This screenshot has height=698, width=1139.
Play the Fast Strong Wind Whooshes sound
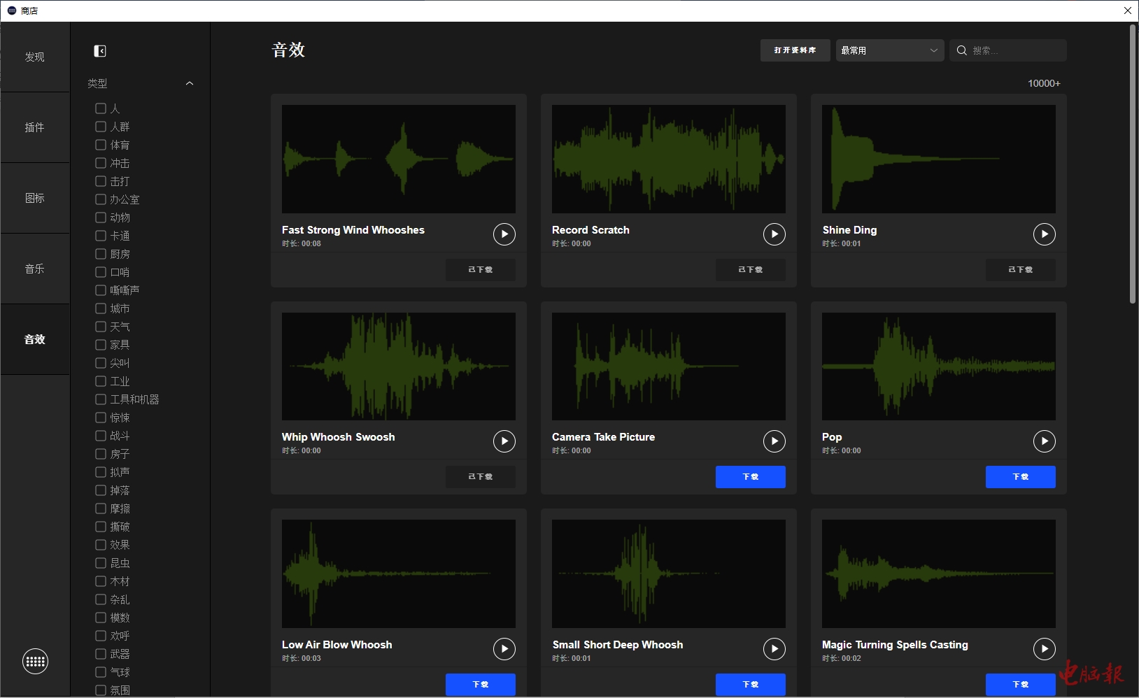pyautogui.click(x=504, y=234)
